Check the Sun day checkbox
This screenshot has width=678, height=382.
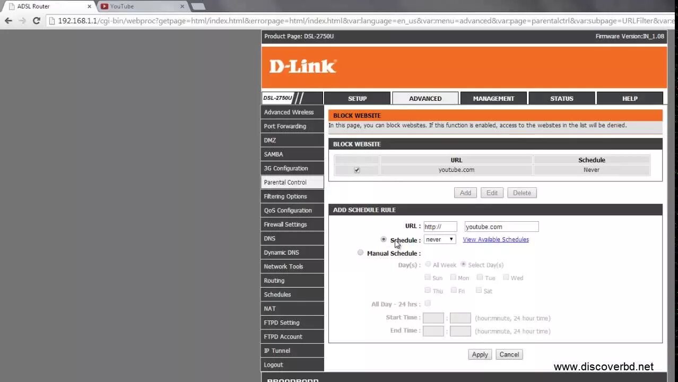click(x=428, y=277)
